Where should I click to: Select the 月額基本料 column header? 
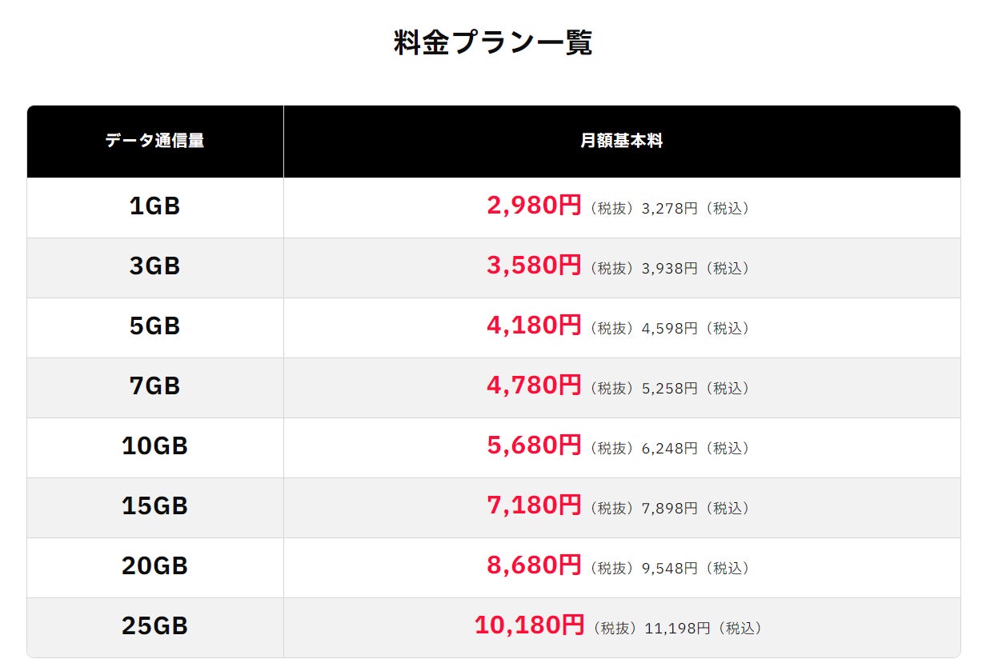point(621,141)
